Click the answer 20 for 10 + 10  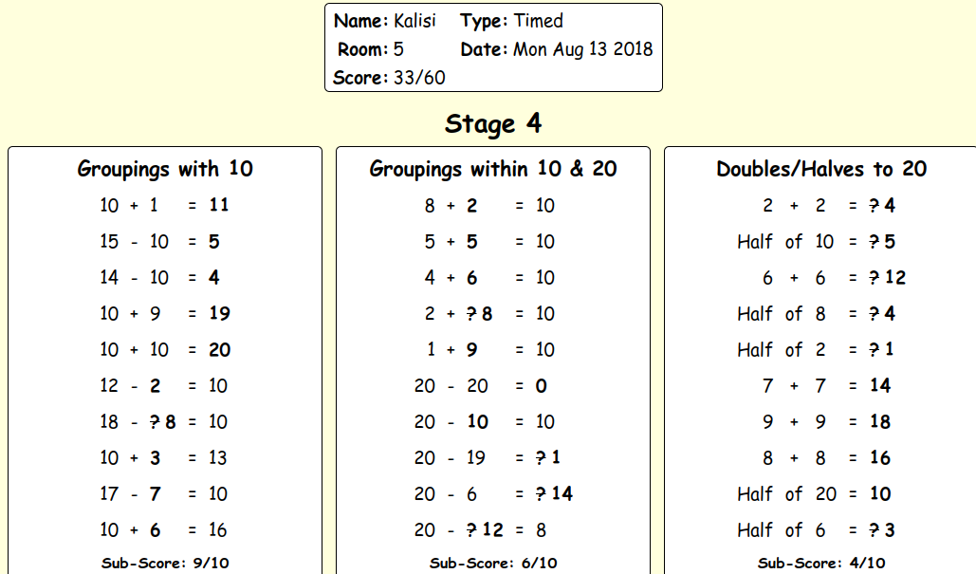(x=219, y=350)
